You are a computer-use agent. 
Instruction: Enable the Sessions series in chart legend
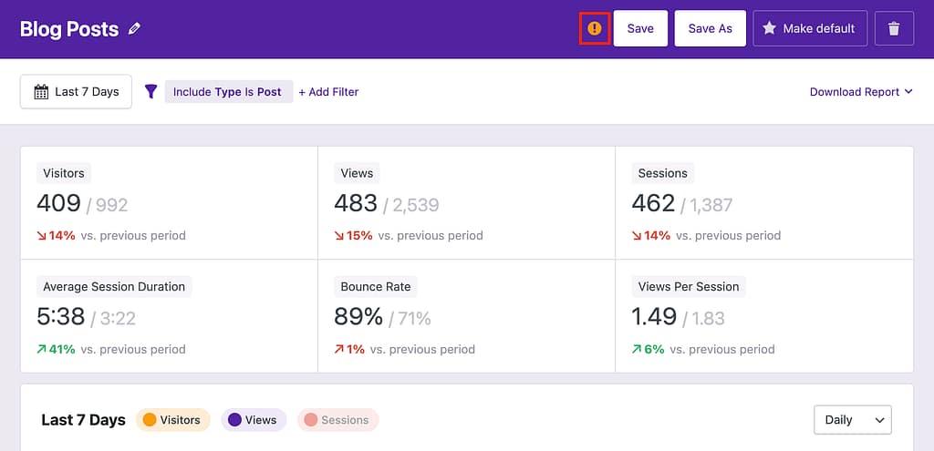[337, 420]
